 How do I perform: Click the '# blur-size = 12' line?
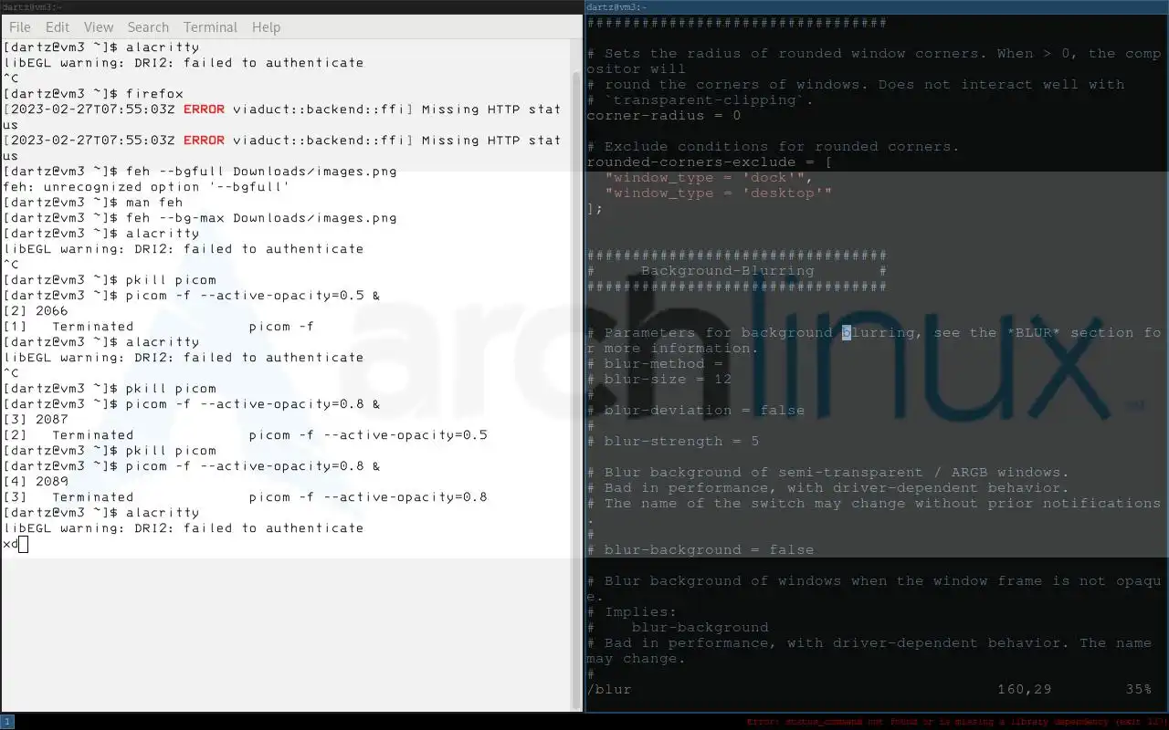[x=659, y=380]
